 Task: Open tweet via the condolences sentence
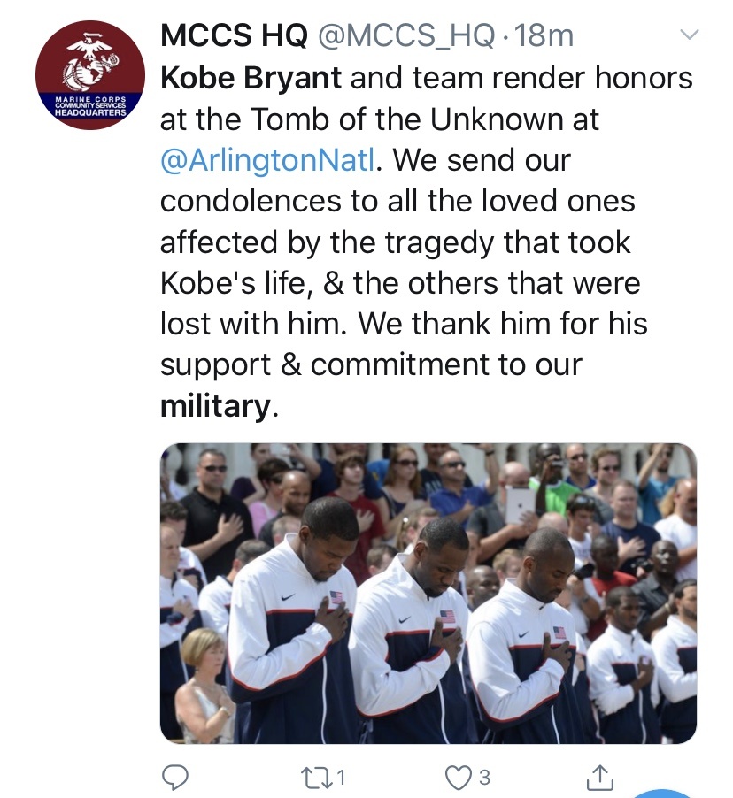[x=397, y=201]
